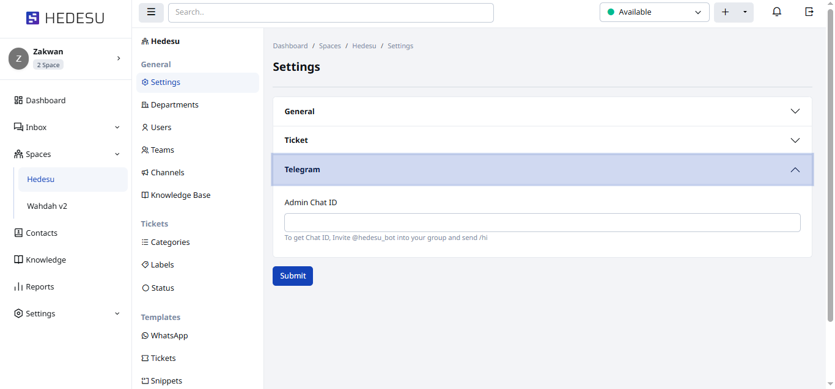835x389 pixels.
Task: Click the Hedesu logo icon
Action: [32, 18]
